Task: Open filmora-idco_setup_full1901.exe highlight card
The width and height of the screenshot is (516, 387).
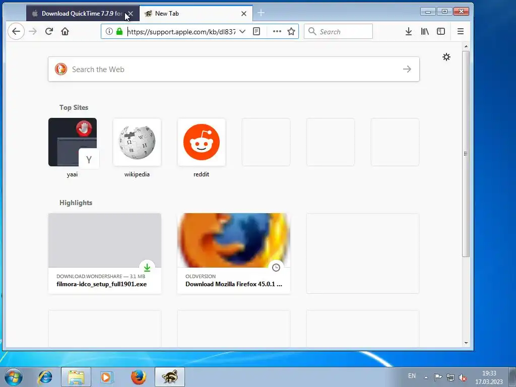Action: [105, 253]
